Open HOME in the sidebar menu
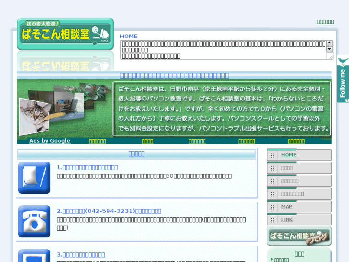 [x=289, y=155]
